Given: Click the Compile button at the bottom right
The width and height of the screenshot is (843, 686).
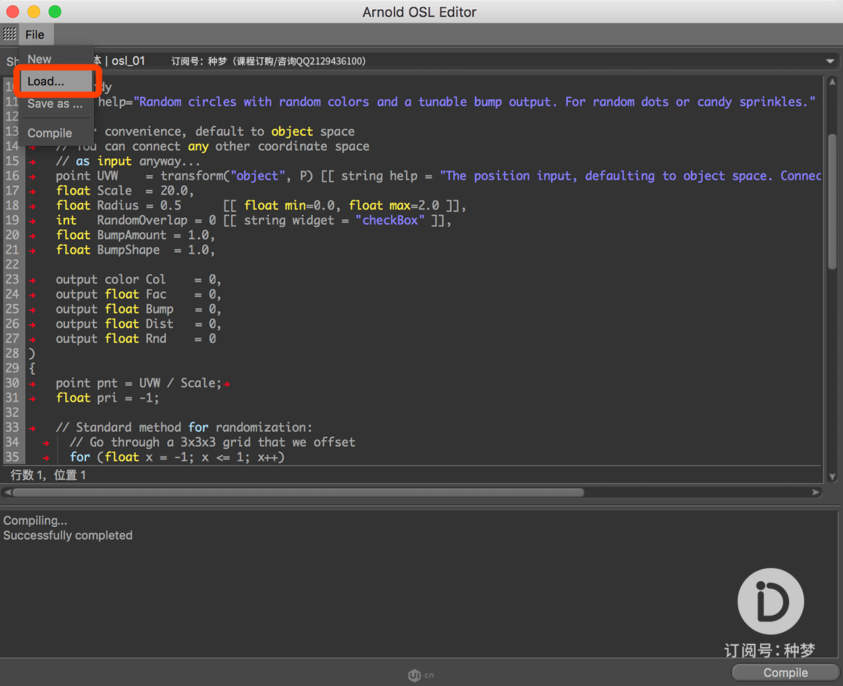Looking at the screenshot, I should (x=785, y=673).
